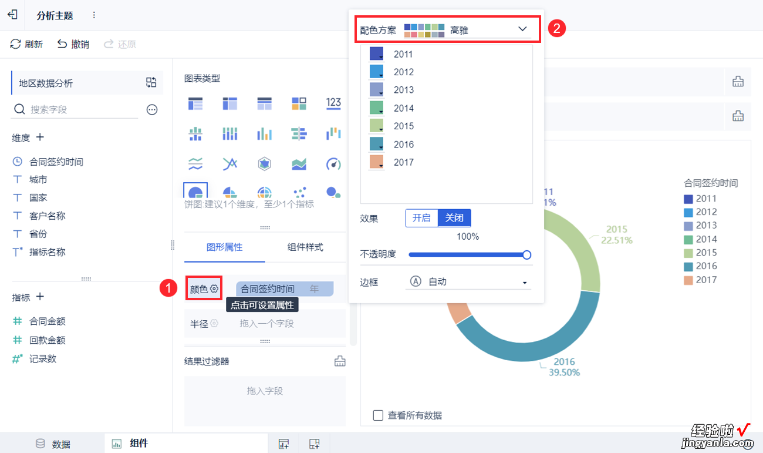
Task: Choose the color block treemap chart type
Action: pyautogui.click(x=299, y=103)
